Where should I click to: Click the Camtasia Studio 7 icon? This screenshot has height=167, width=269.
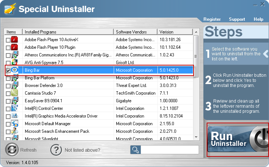(15, 93)
